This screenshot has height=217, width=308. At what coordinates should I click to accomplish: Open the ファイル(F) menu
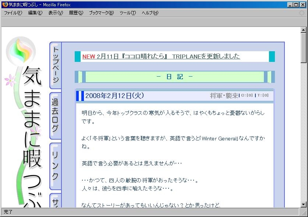(x=13, y=13)
